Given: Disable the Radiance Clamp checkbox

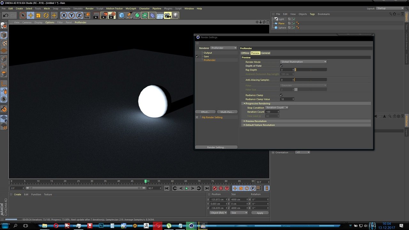Looking at the screenshot, I should click(281, 95).
